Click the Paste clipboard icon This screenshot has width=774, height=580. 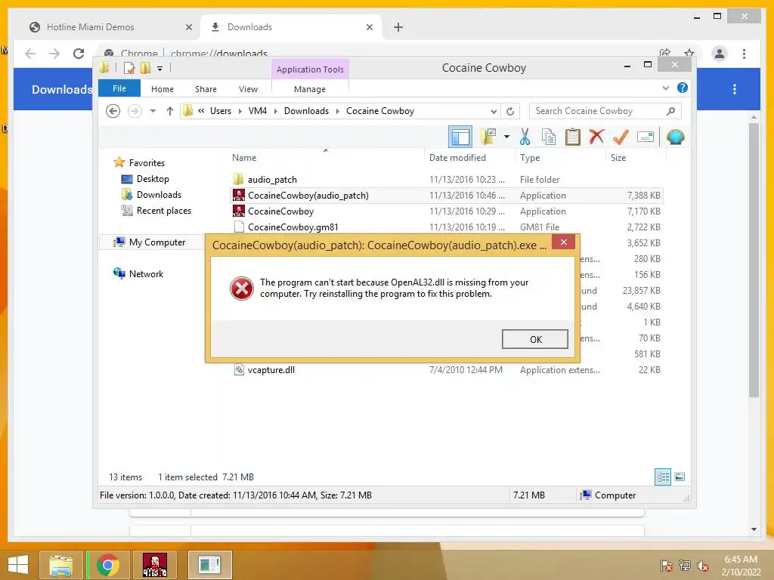573,137
